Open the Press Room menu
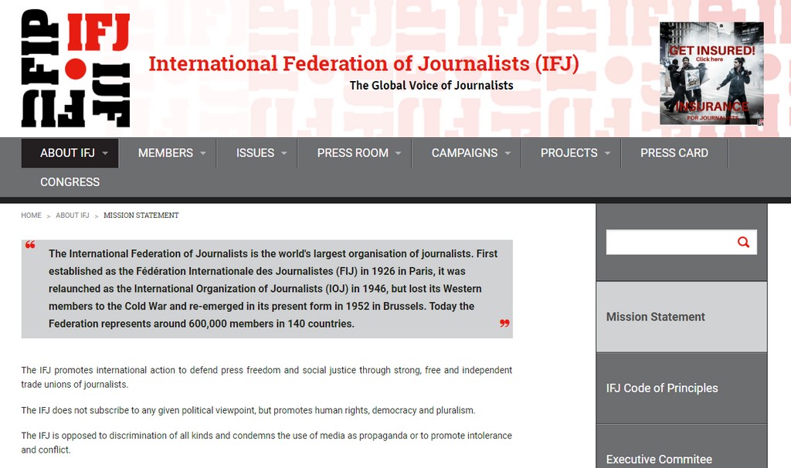This screenshot has height=468, width=791. pos(355,153)
